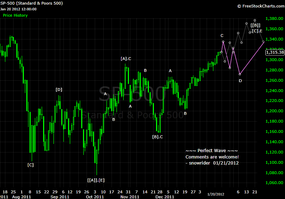Select the [D] wave label
285x199 pixels.
(59, 90)
